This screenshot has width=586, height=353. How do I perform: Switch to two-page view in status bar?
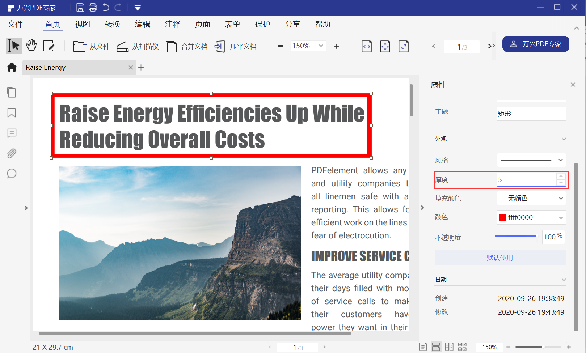(449, 347)
